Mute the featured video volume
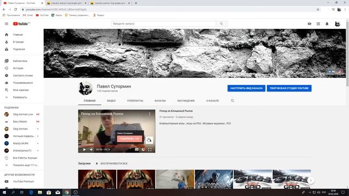The width and height of the screenshot is (349, 196). coord(92,150)
